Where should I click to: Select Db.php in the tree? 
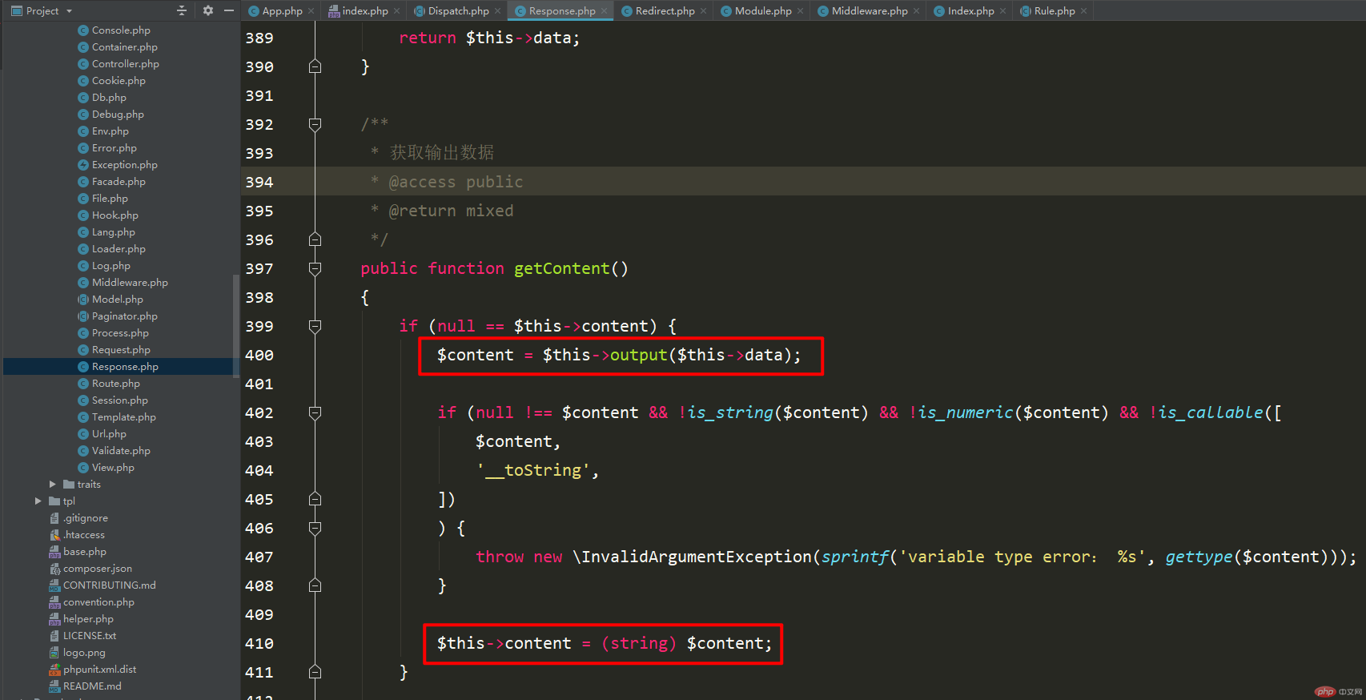(109, 98)
